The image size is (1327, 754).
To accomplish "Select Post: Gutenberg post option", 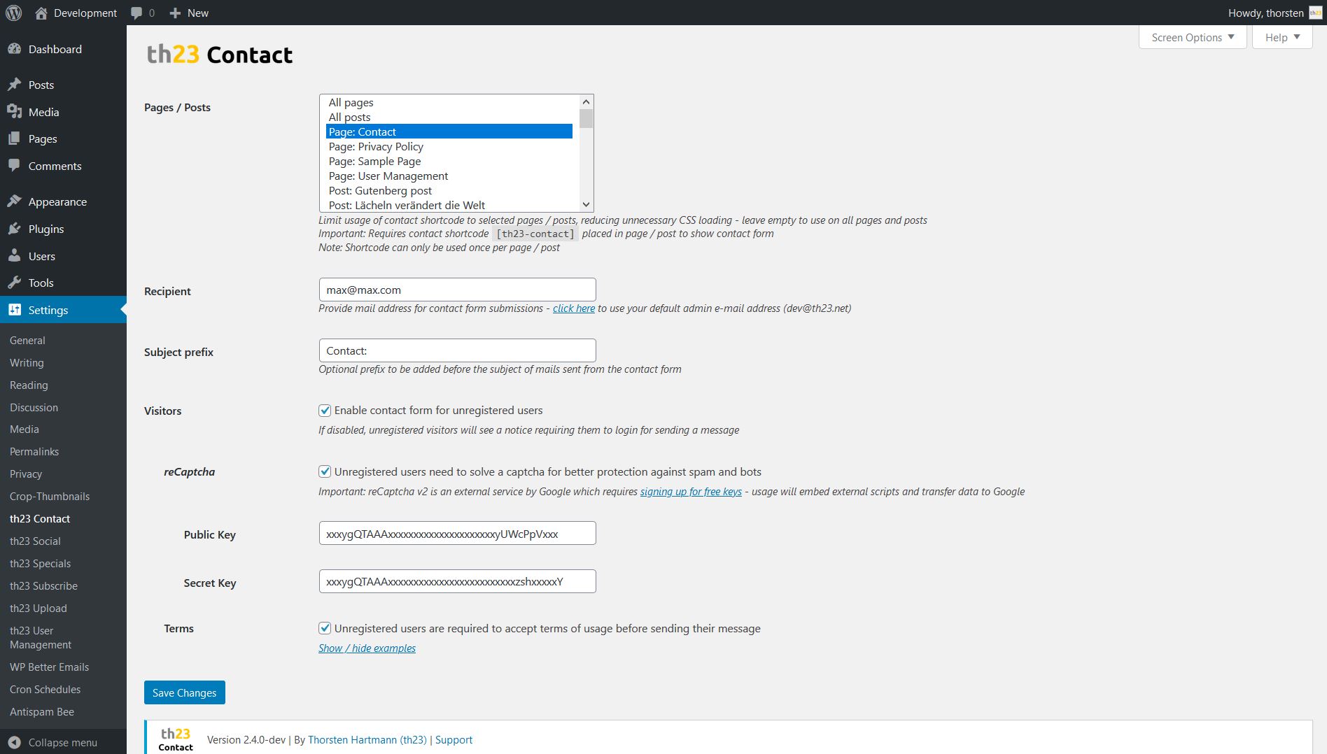I will 449,190.
